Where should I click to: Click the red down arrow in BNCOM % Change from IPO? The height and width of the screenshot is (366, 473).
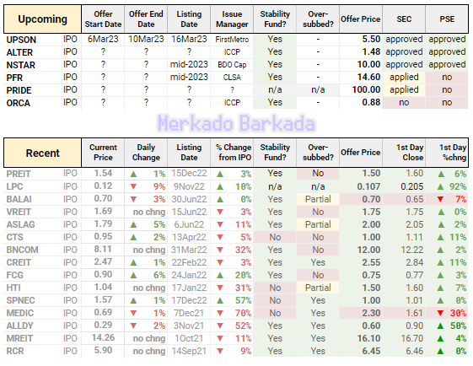coord(220,250)
